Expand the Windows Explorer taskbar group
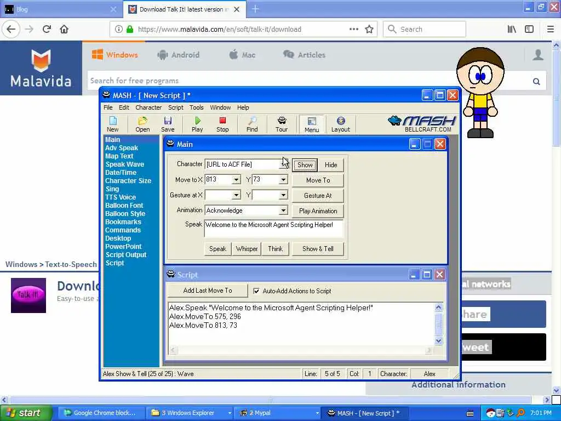561x421 pixels. [230, 413]
